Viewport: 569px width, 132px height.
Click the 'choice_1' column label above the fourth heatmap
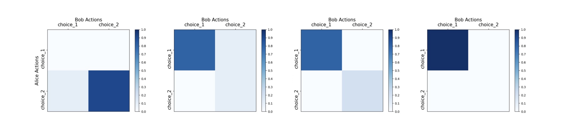tap(447, 25)
